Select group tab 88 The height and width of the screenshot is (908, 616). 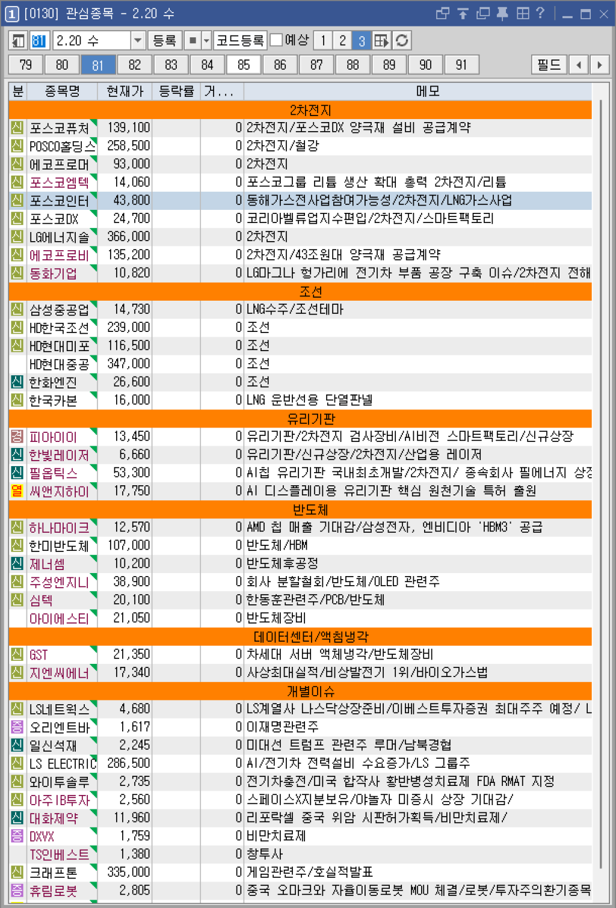[x=353, y=65]
